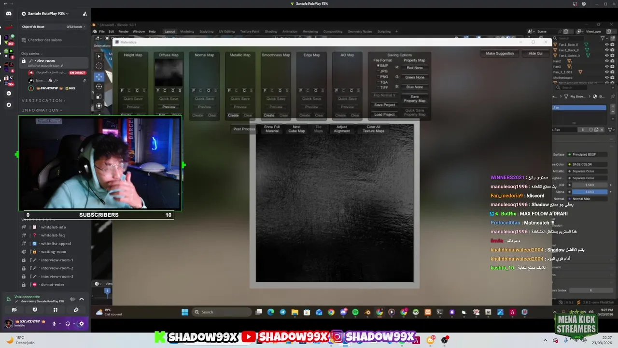Click Save Project button
The height and width of the screenshot is (348, 618).
pos(385,105)
